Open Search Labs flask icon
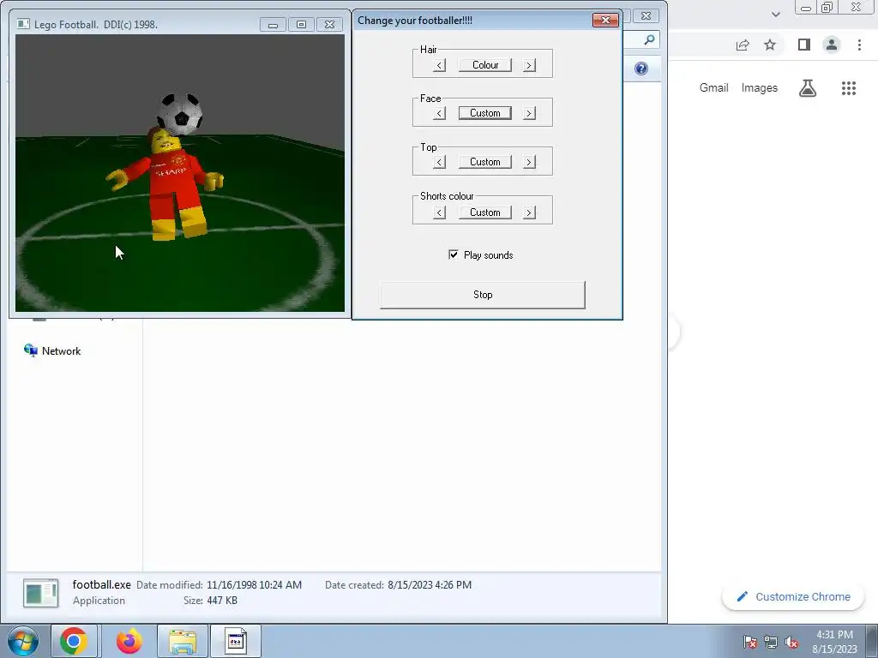Viewport: 878px width, 658px height. (808, 88)
